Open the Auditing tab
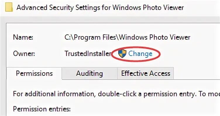 [x=90, y=73]
